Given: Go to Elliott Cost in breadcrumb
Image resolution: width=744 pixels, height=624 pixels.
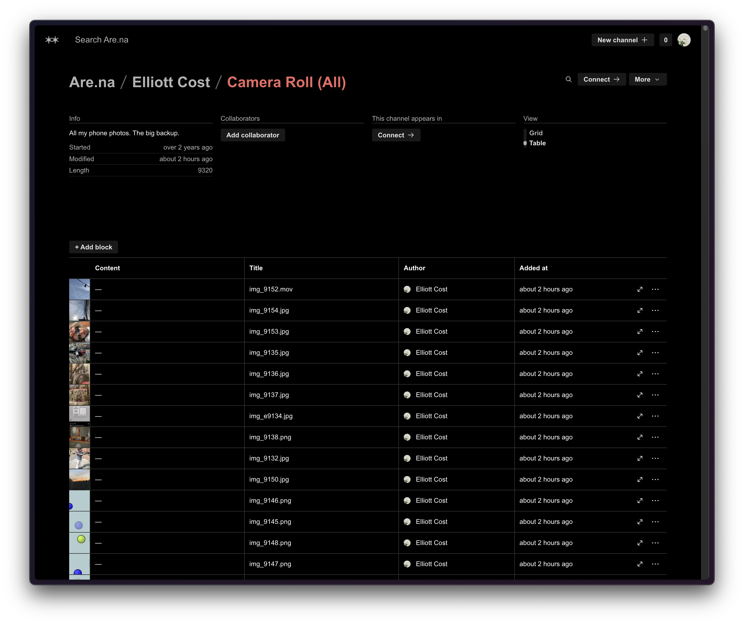Looking at the screenshot, I should tap(171, 82).
